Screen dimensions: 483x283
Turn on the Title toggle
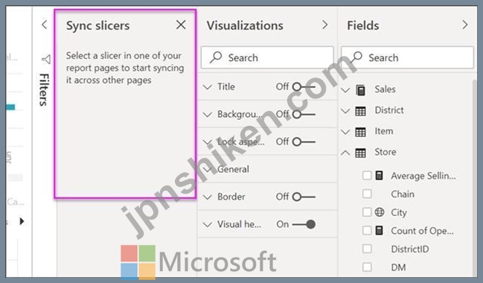click(x=304, y=87)
